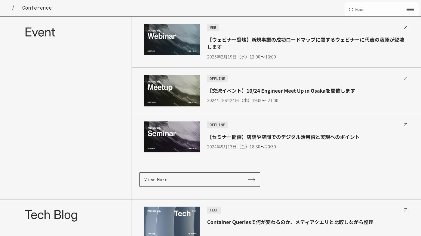Click the WEB tag on the webinar event

tap(213, 28)
